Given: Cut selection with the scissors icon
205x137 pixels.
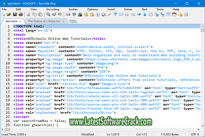Looking at the screenshot, I should point(28,14).
